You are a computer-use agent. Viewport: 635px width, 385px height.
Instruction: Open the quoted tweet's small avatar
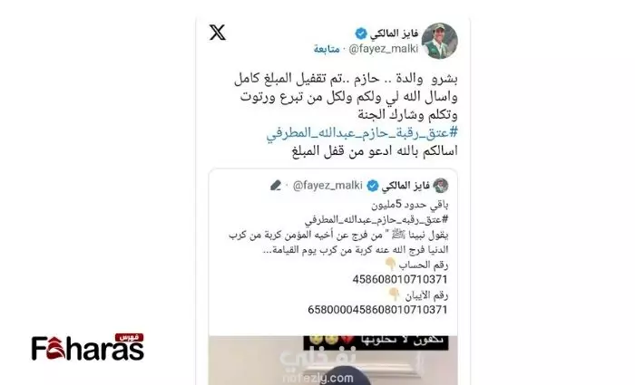tap(441, 186)
